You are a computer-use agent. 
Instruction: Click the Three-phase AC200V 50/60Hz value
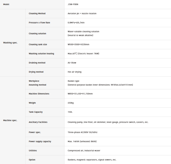pos(82,132)
